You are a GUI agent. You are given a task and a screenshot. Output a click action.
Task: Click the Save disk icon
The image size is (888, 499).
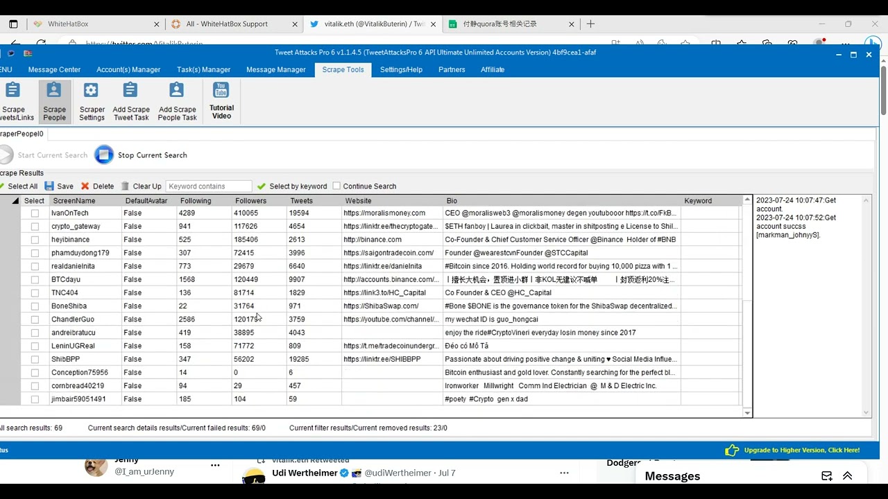coord(49,186)
